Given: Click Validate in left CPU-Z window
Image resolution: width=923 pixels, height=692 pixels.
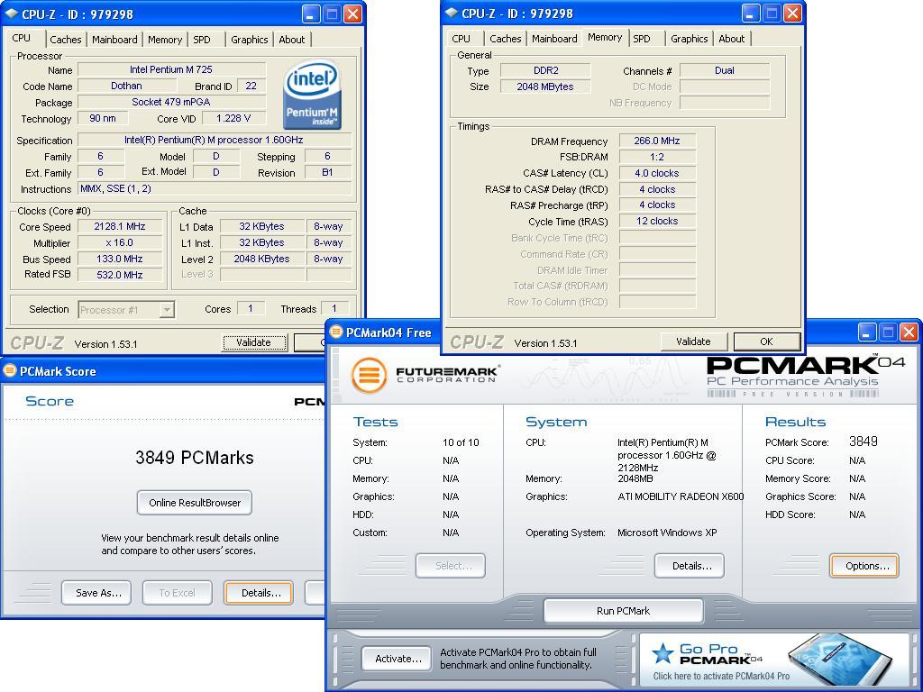Looking at the screenshot, I should pyautogui.click(x=254, y=342).
